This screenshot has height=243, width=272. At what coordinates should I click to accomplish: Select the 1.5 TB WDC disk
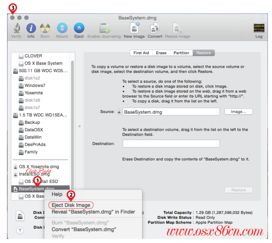point(41,115)
